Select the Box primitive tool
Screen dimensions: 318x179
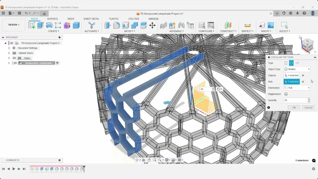pos(76,25)
